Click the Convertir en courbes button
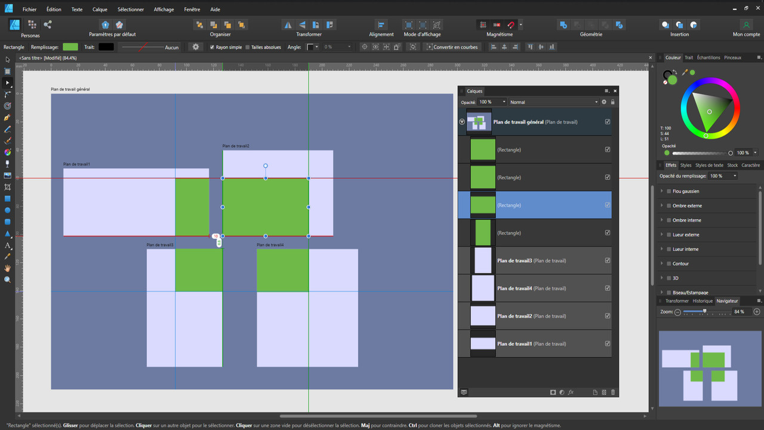The height and width of the screenshot is (430, 764). point(452,47)
